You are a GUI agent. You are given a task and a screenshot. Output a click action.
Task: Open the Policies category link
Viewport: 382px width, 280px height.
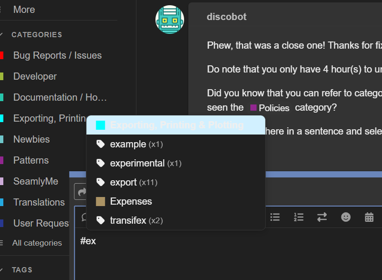270,108
